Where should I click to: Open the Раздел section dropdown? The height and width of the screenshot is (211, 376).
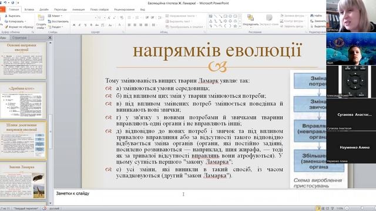[56, 27]
